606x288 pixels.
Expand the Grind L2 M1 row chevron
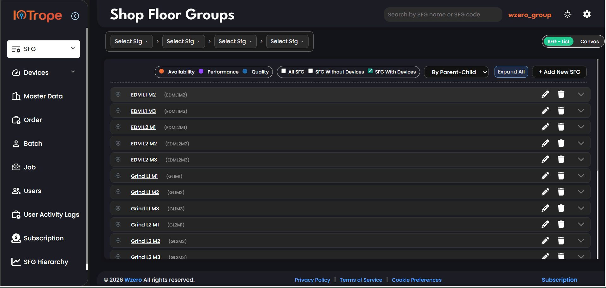pos(581,224)
